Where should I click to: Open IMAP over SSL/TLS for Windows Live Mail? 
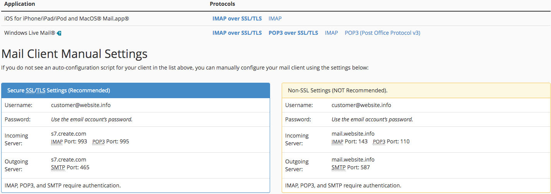pyautogui.click(x=237, y=33)
